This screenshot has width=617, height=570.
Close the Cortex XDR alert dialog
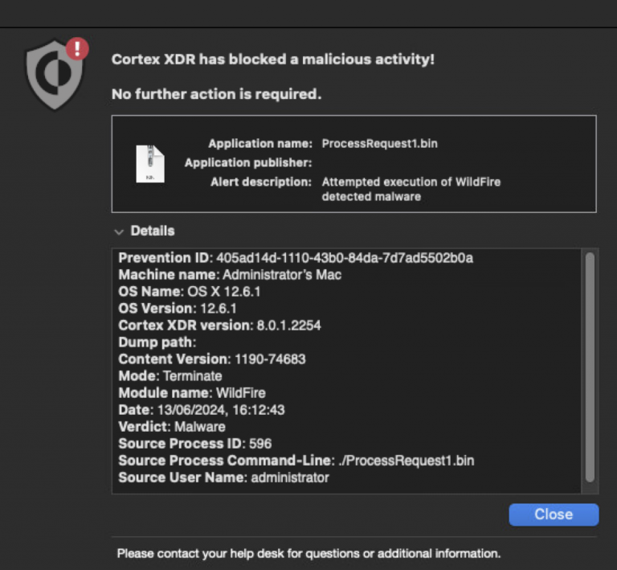(554, 514)
